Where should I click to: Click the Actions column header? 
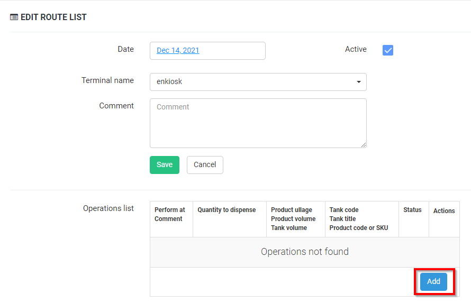tap(444, 211)
